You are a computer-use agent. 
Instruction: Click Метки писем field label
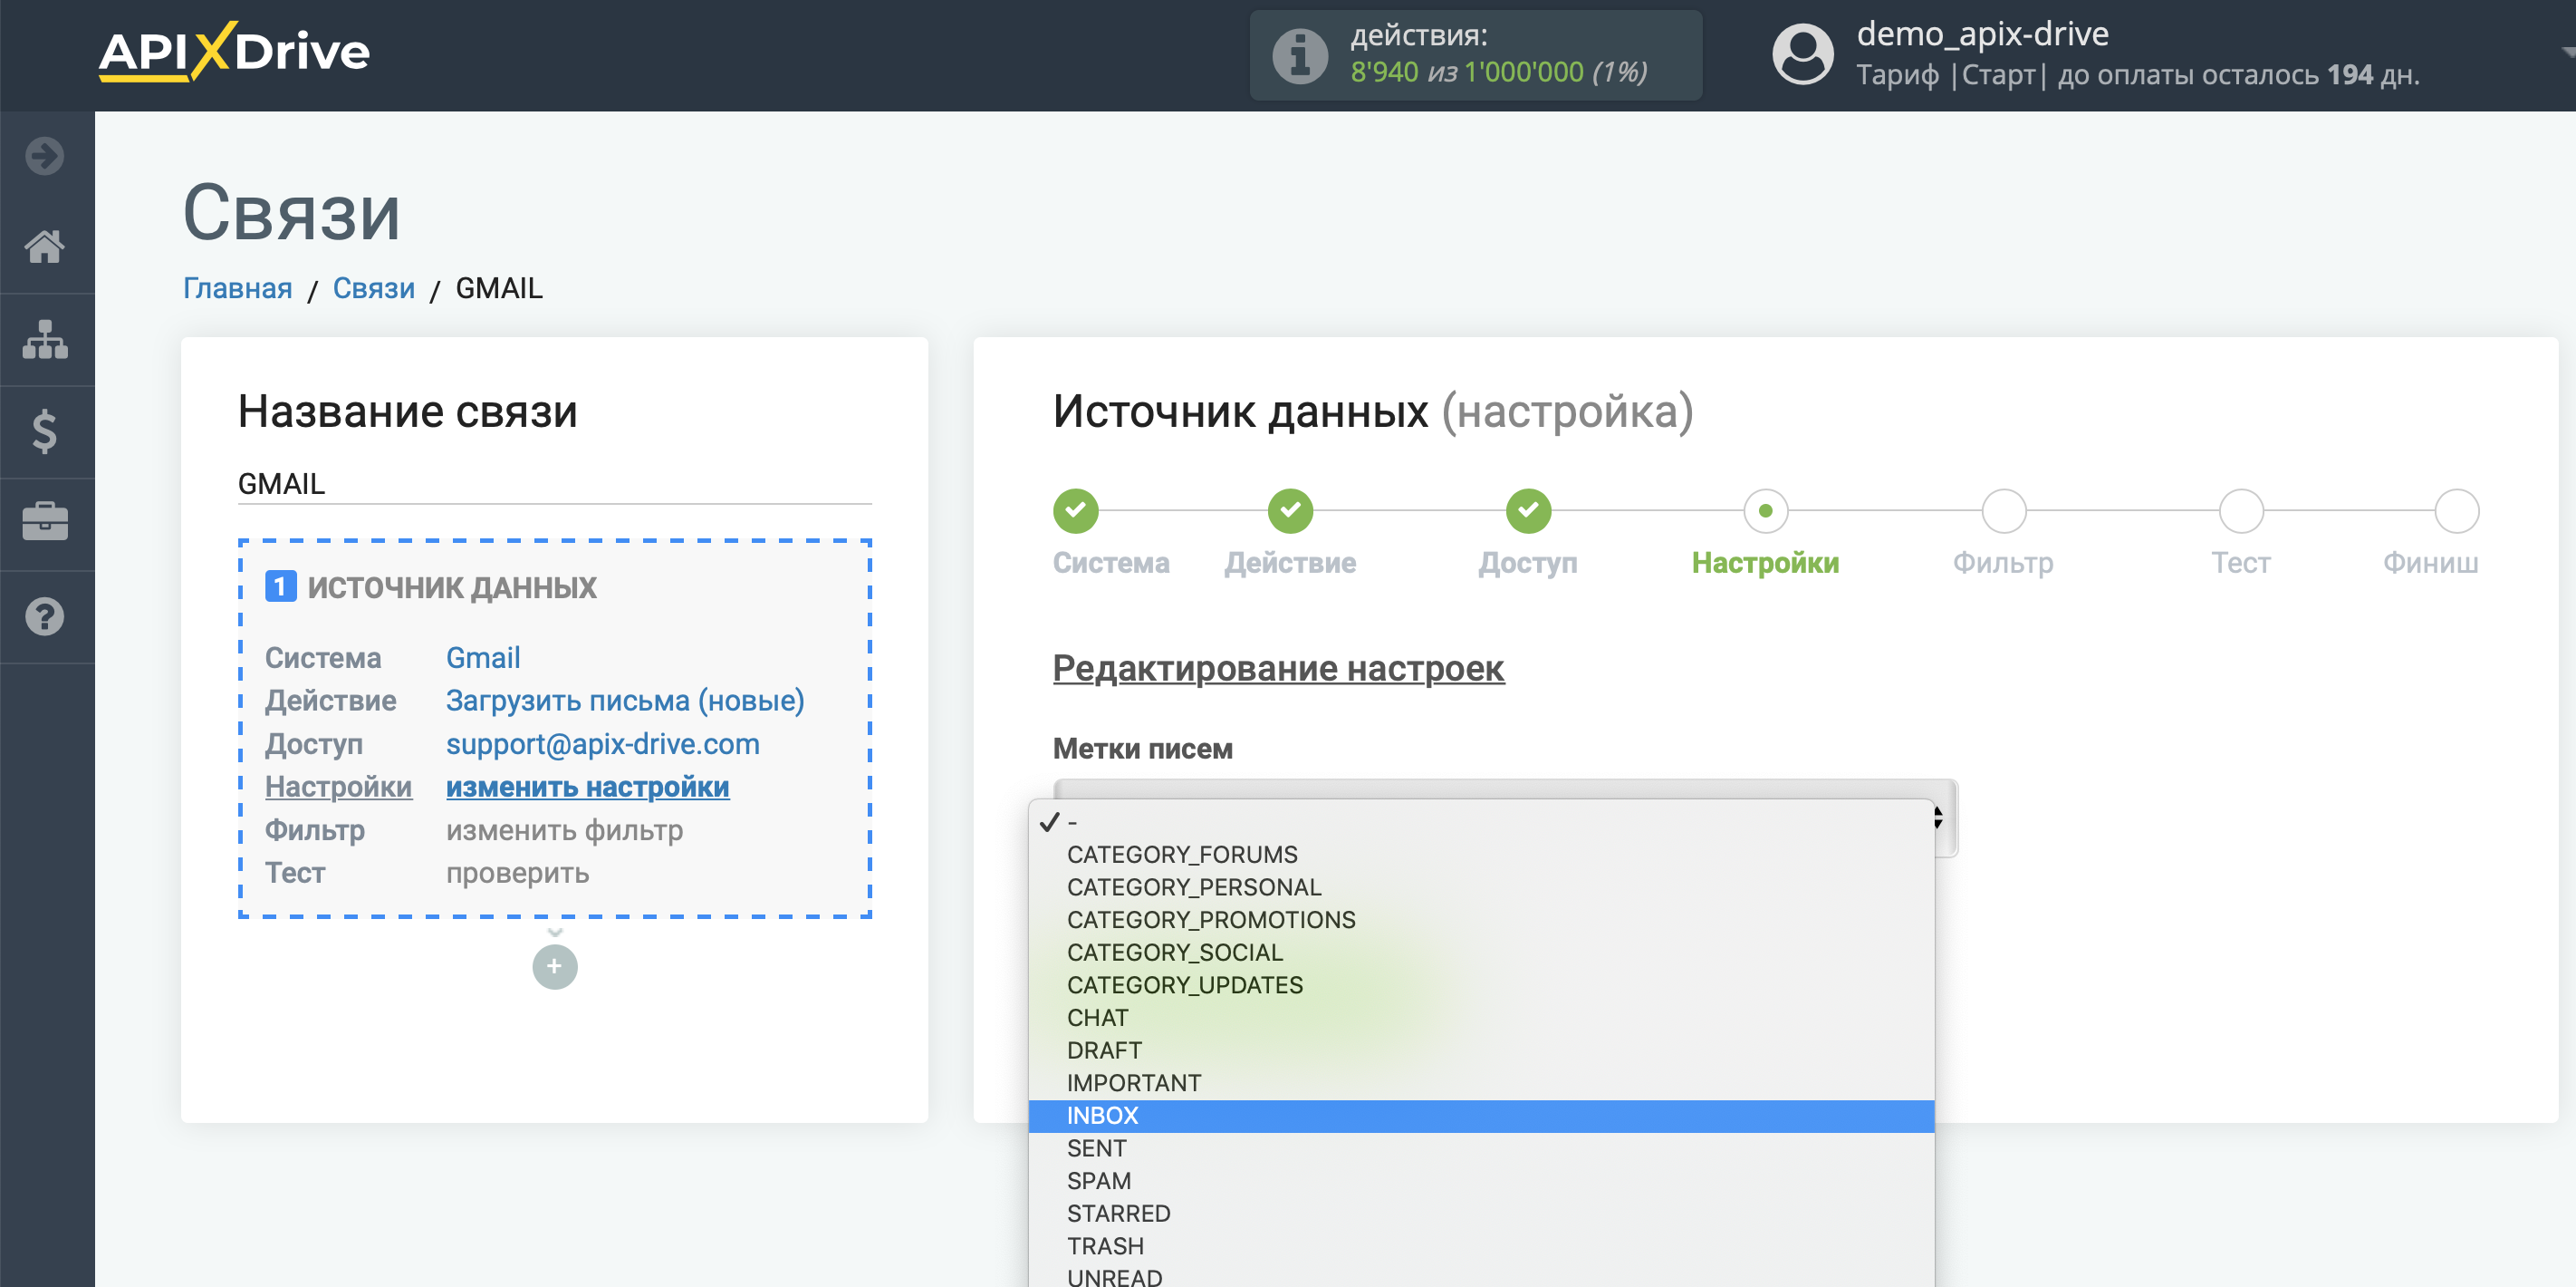(x=1142, y=749)
